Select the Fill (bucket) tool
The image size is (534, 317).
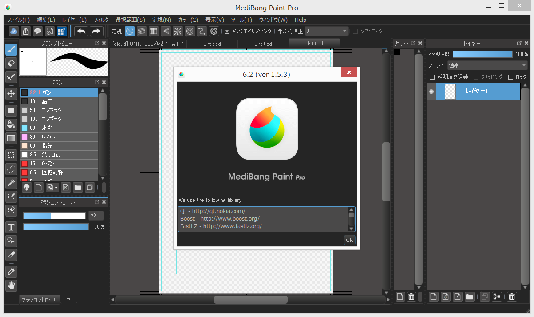pos(11,124)
